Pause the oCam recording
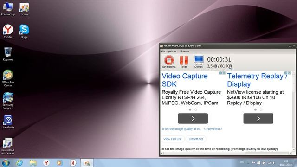 (184, 62)
